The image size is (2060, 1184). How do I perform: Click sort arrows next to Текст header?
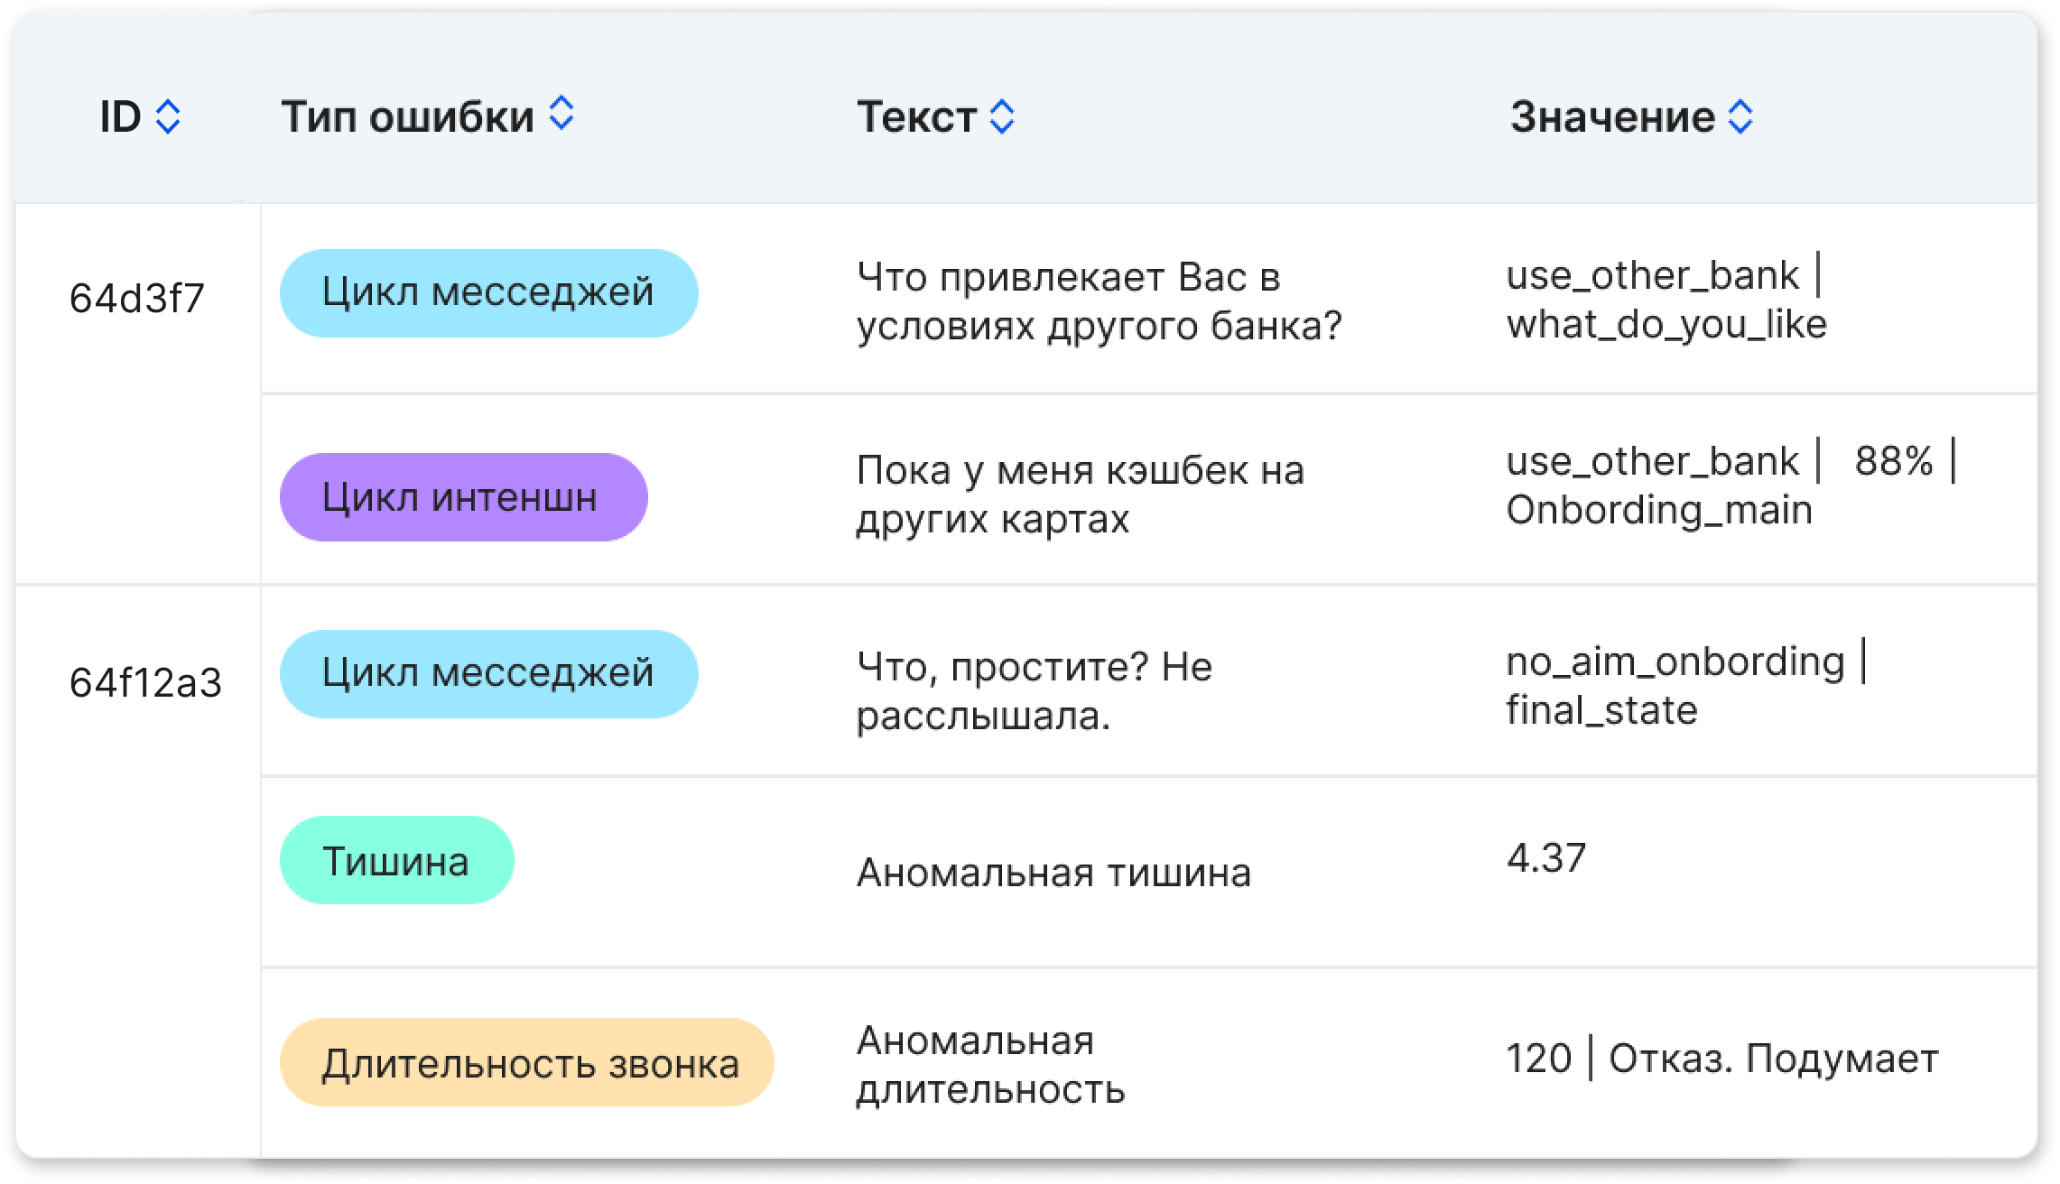pos(1002,117)
